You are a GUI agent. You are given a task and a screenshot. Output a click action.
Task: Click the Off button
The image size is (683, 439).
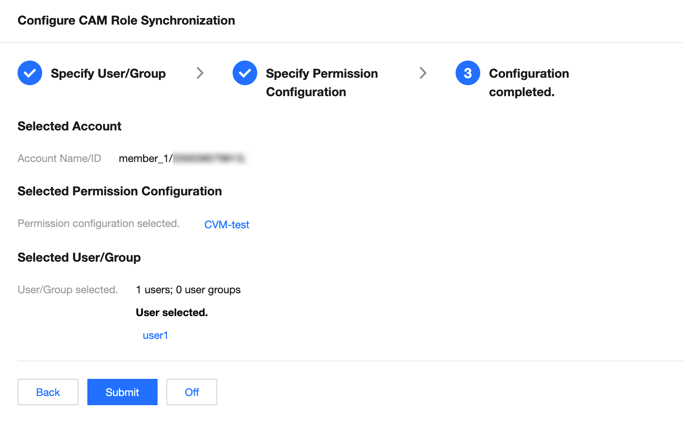pos(192,392)
